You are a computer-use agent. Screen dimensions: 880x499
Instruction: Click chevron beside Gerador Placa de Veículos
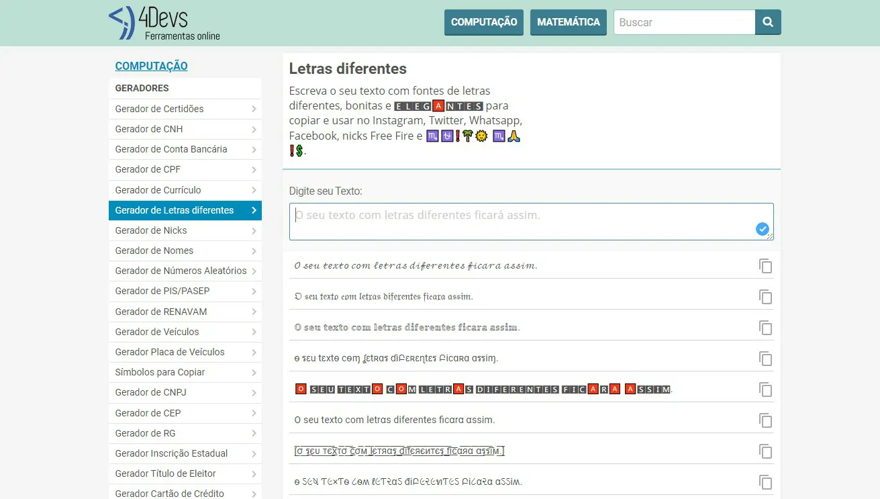(x=254, y=352)
